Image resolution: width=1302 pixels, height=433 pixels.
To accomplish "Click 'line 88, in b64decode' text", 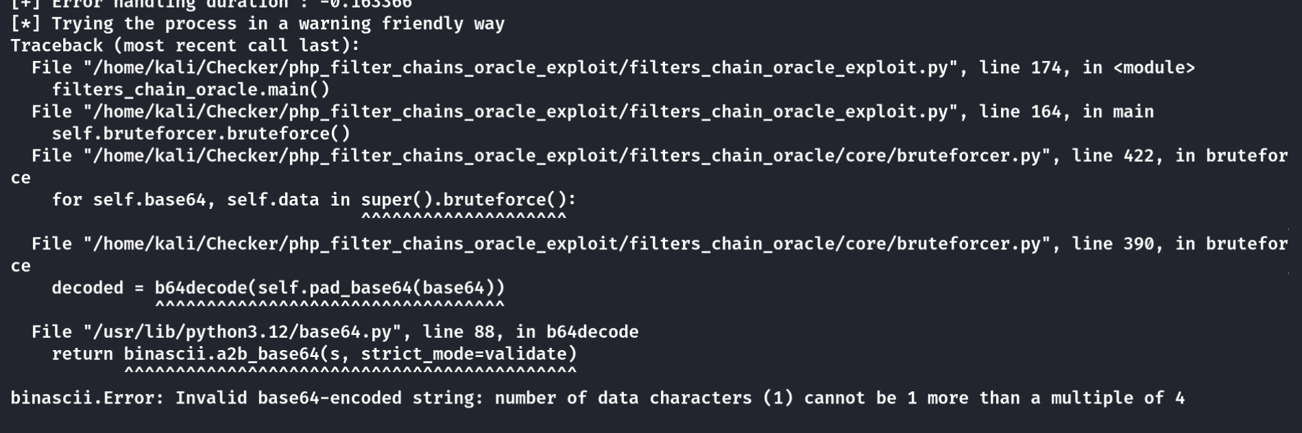I will 530,332.
